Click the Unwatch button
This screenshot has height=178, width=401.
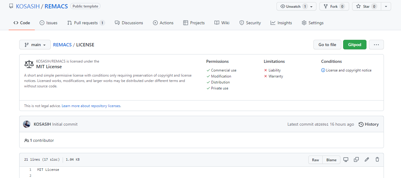293,6
